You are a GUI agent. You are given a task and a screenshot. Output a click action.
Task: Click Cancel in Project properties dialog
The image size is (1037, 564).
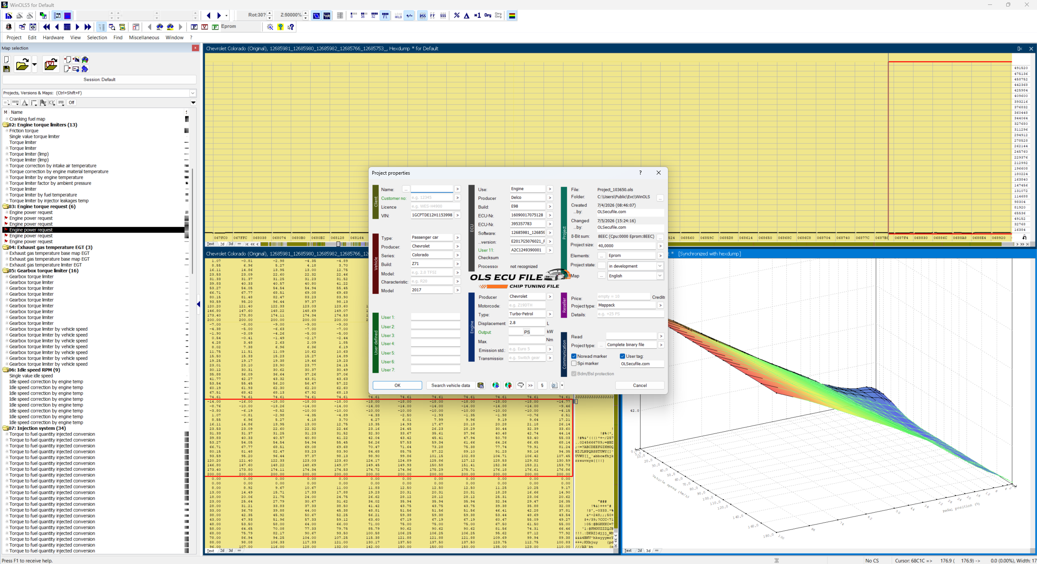click(640, 385)
